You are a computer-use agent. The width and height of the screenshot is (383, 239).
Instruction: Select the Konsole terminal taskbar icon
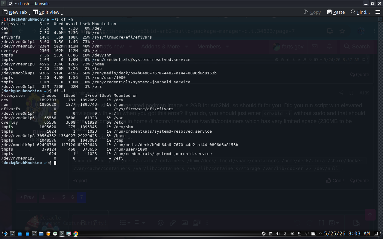point(62,234)
